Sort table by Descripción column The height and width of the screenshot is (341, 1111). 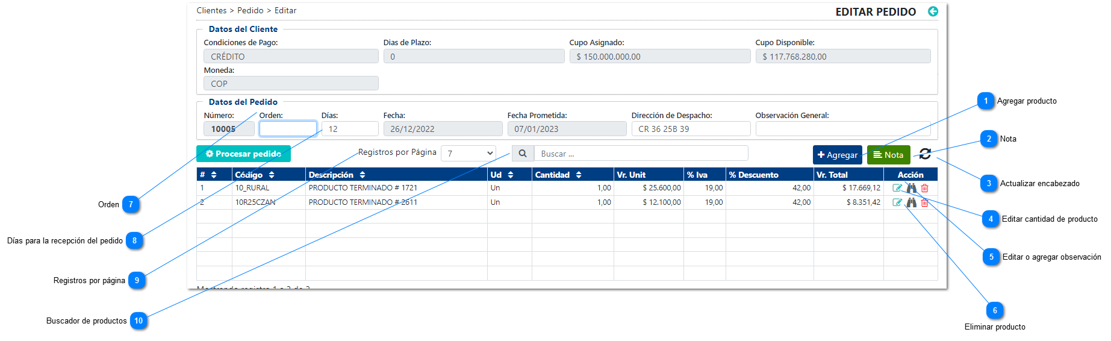(363, 175)
